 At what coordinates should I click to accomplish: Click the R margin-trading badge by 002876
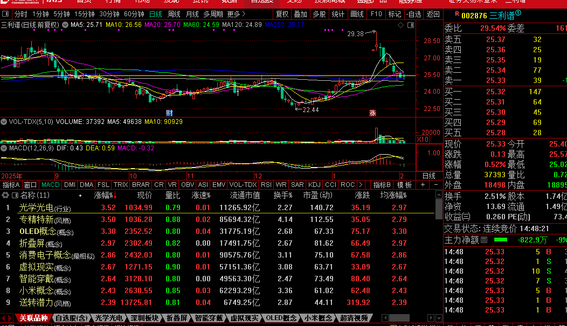pyautogui.click(x=457, y=13)
